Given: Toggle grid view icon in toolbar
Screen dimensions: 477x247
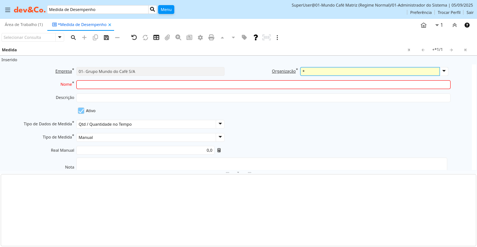Looking at the screenshot, I should coord(156,37).
